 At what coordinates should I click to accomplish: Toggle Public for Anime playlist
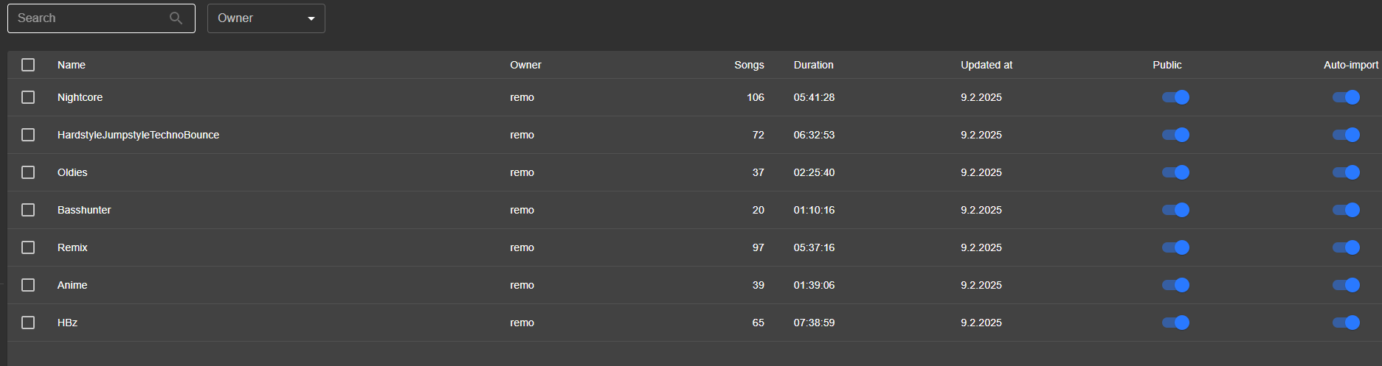tap(1175, 285)
